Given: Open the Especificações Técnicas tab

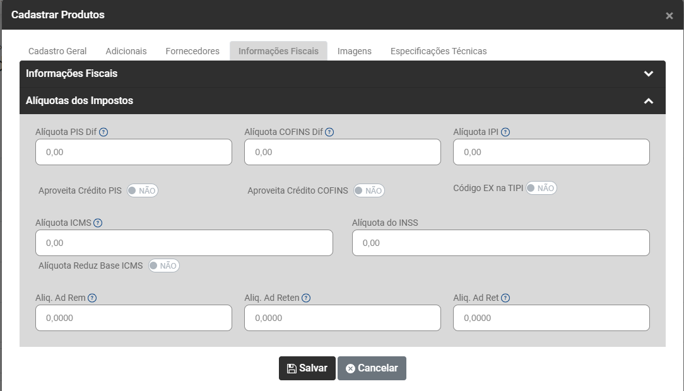Looking at the screenshot, I should coord(439,51).
